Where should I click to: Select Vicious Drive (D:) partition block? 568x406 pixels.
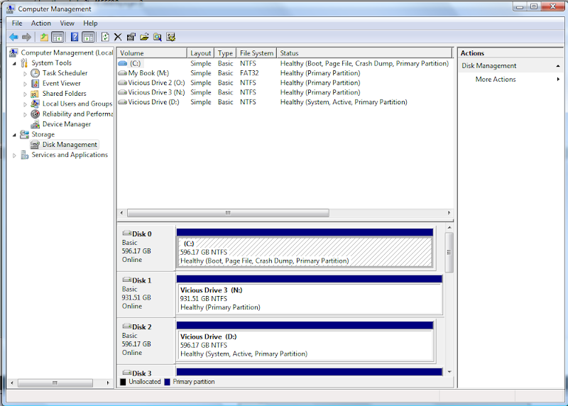305,345
